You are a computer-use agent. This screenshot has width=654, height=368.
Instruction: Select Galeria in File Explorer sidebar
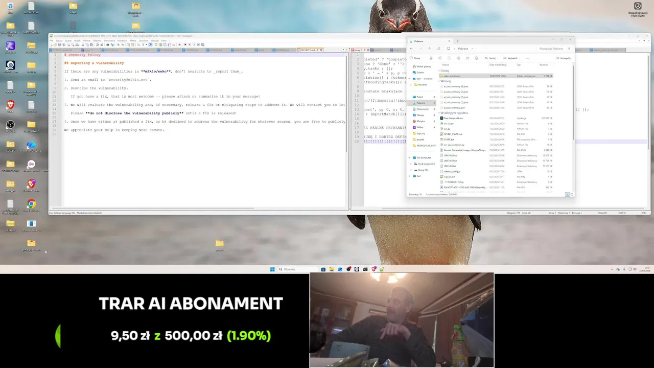tap(420, 73)
